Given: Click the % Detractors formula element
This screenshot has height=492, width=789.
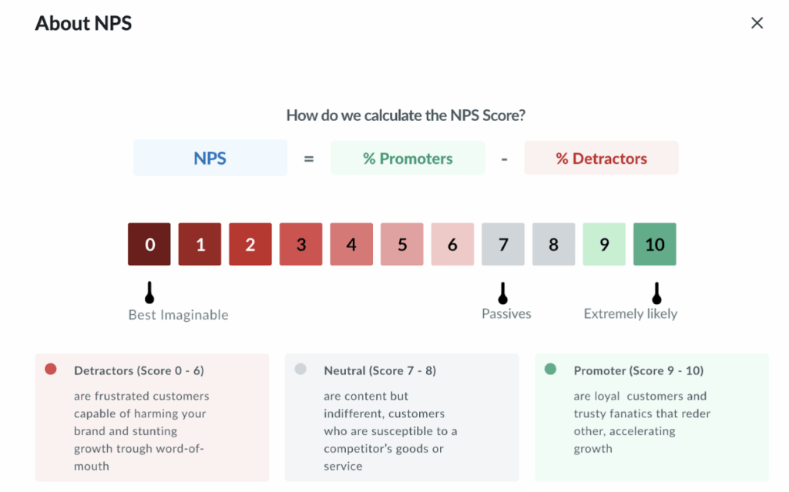Looking at the screenshot, I should pyautogui.click(x=601, y=158).
